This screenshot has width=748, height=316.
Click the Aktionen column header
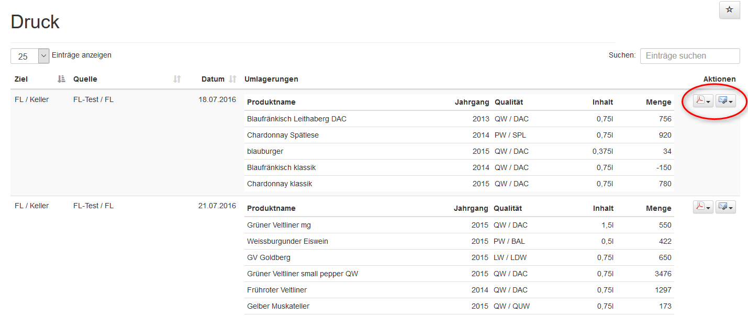719,79
